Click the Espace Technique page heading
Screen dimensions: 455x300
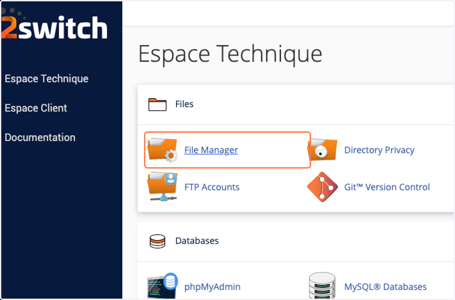230,54
